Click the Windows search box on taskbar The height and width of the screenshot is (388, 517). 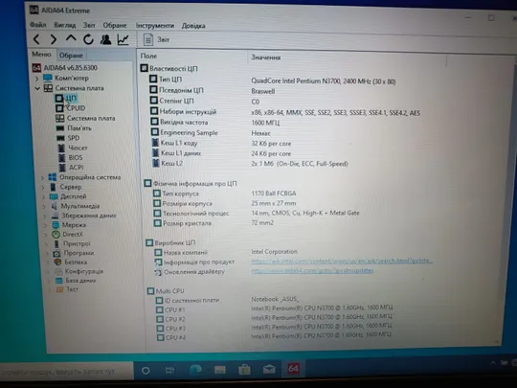67,372
